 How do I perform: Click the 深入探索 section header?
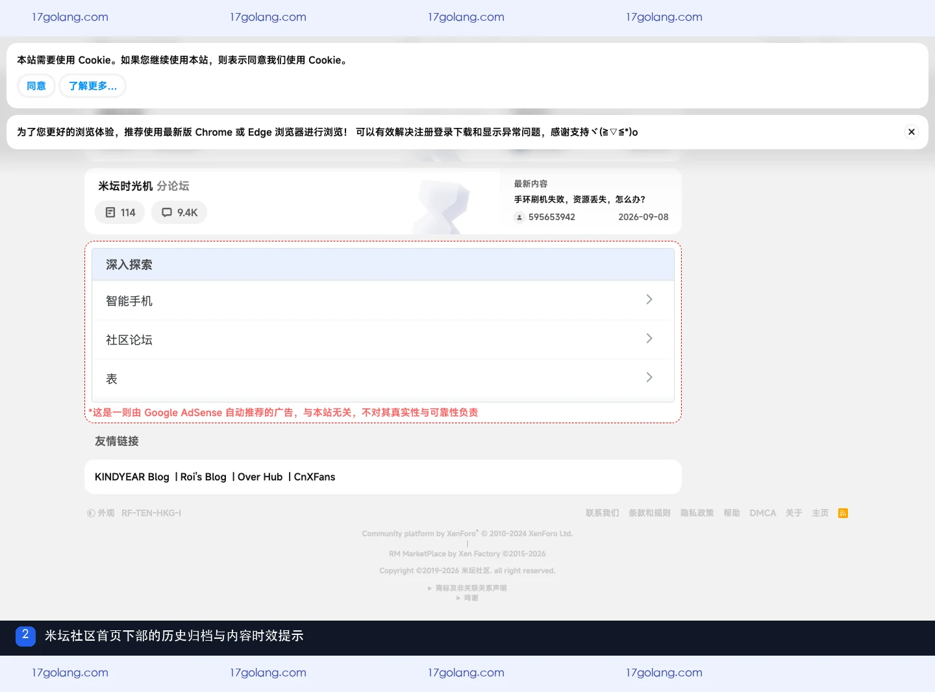pyautogui.click(x=383, y=264)
